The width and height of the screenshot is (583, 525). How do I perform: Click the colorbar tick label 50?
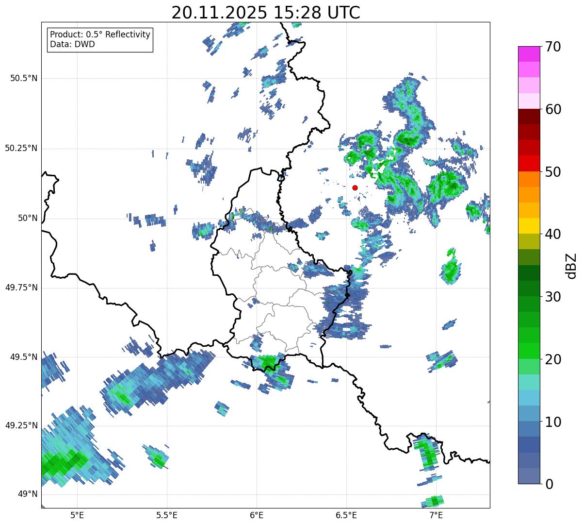point(553,172)
